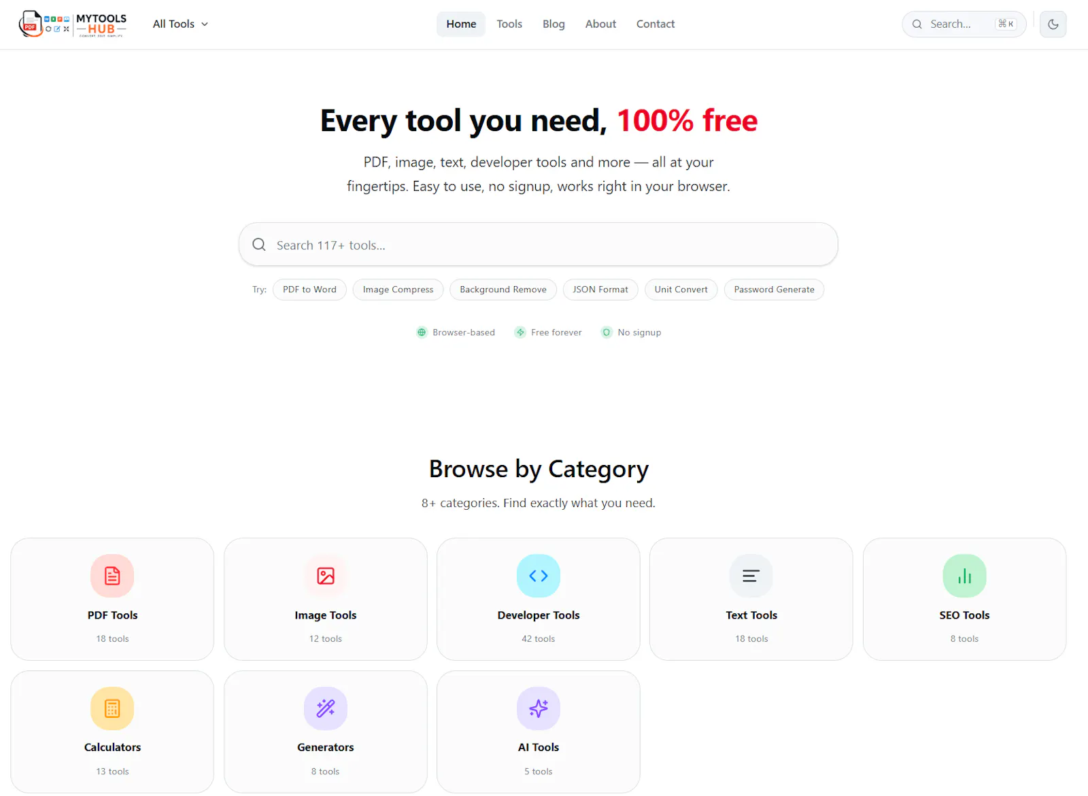Open the Tools nav item
Image resolution: width=1088 pixels, height=796 pixels.
click(509, 24)
